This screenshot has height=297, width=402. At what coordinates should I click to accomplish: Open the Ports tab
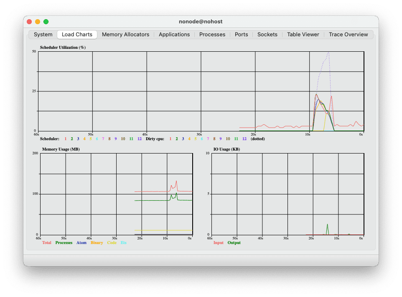tap(241, 35)
